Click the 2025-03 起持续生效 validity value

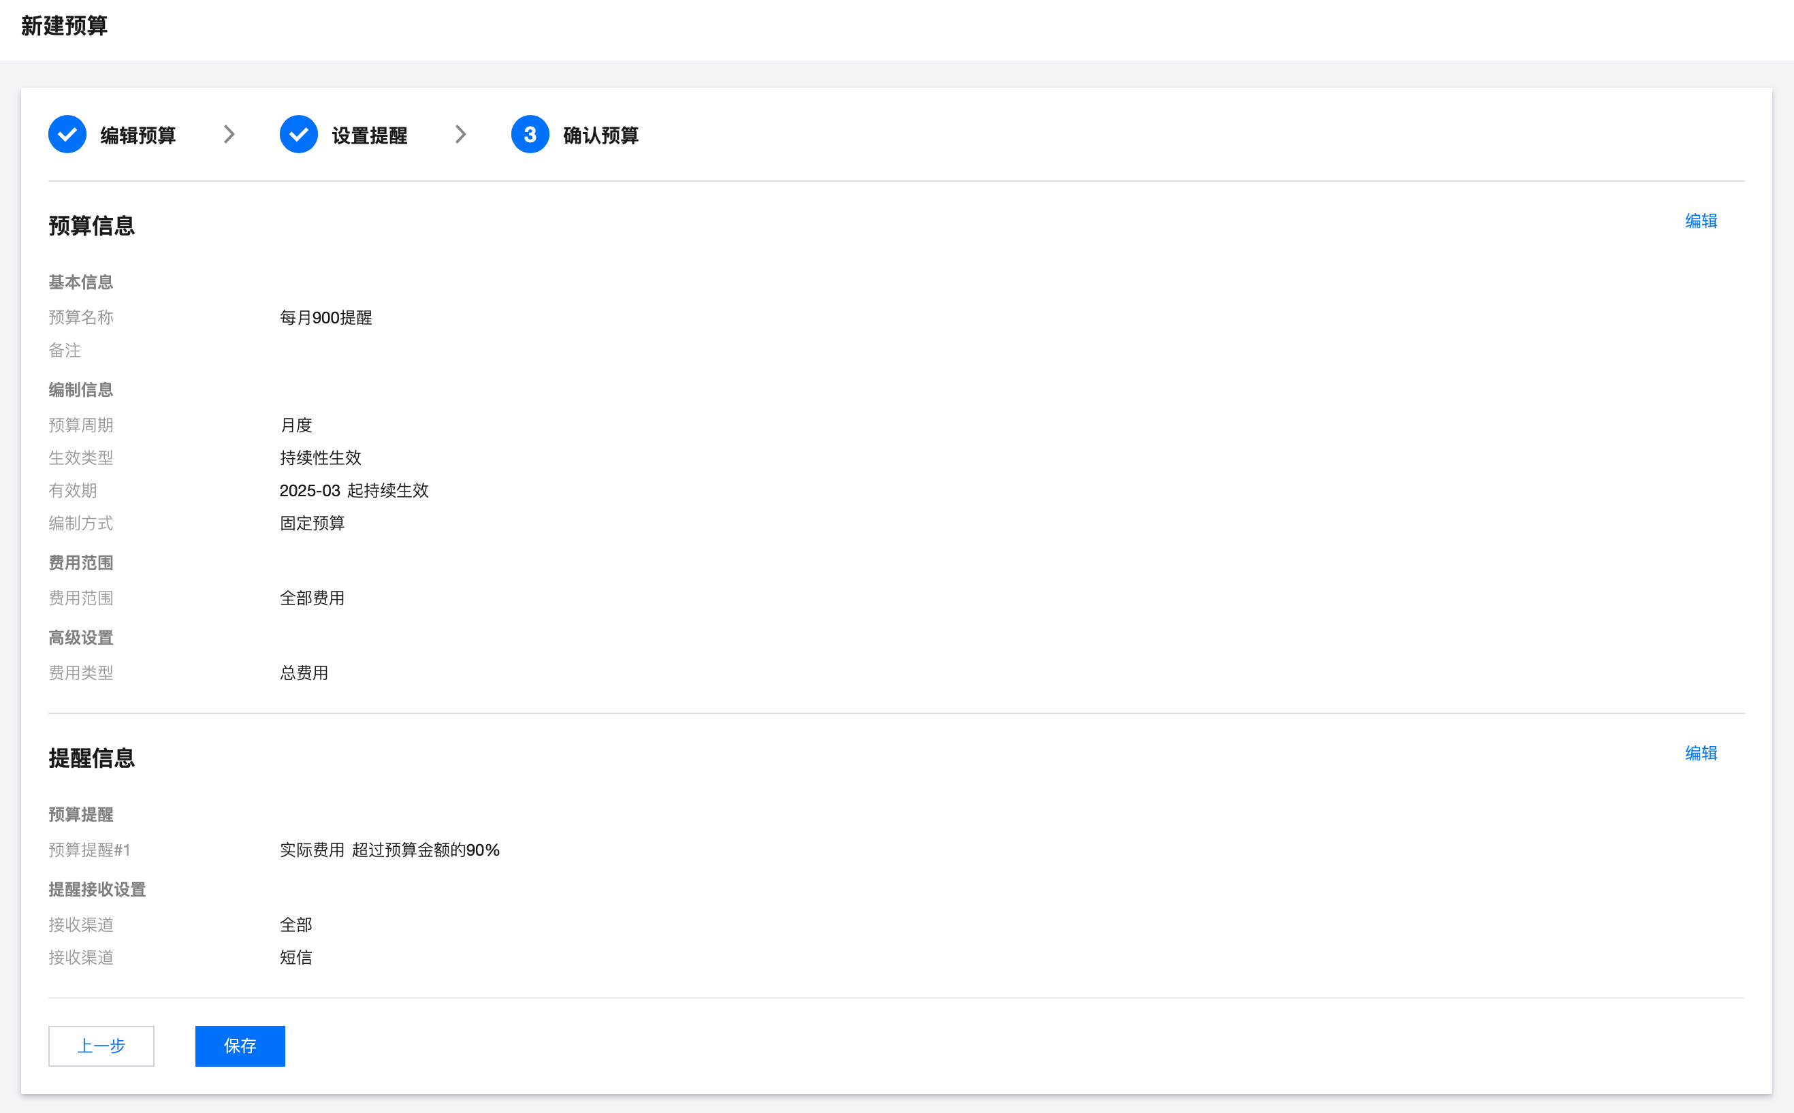(x=353, y=490)
